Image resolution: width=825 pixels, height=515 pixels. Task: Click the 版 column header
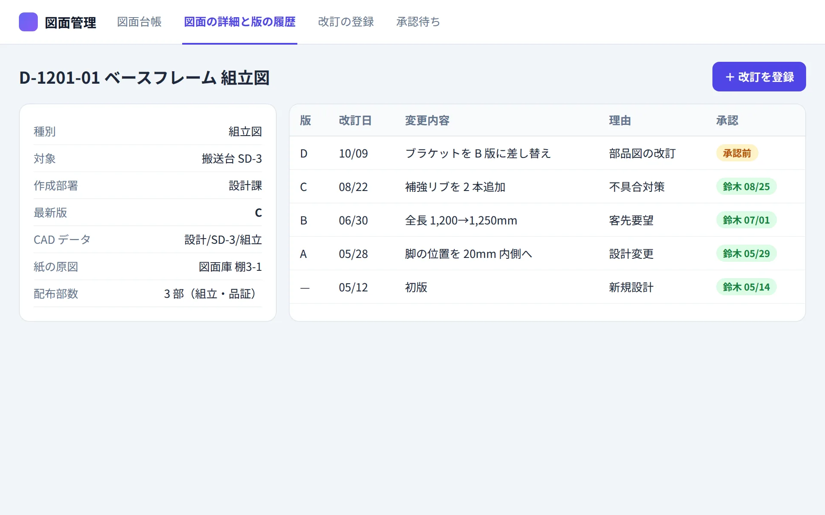pyautogui.click(x=306, y=121)
